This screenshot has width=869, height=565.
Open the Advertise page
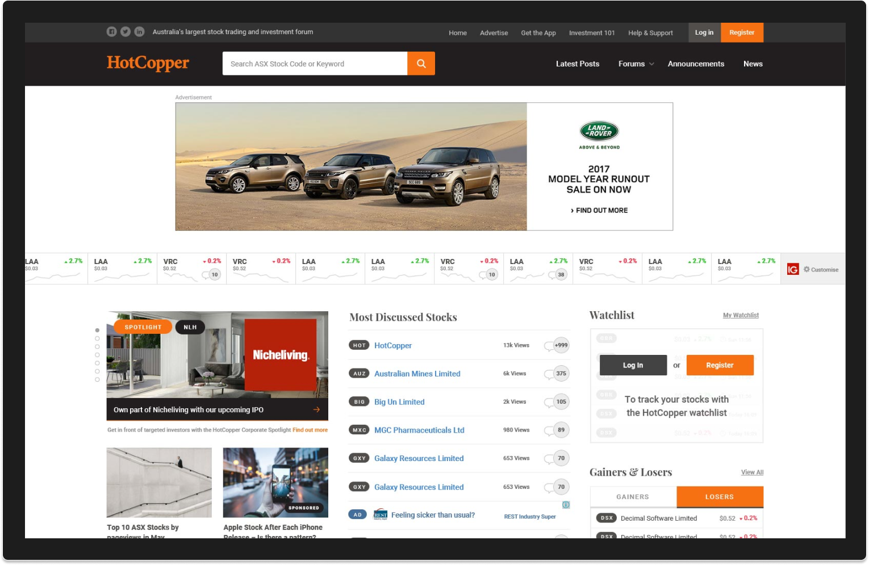pyautogui.click(x=494, y=33)
